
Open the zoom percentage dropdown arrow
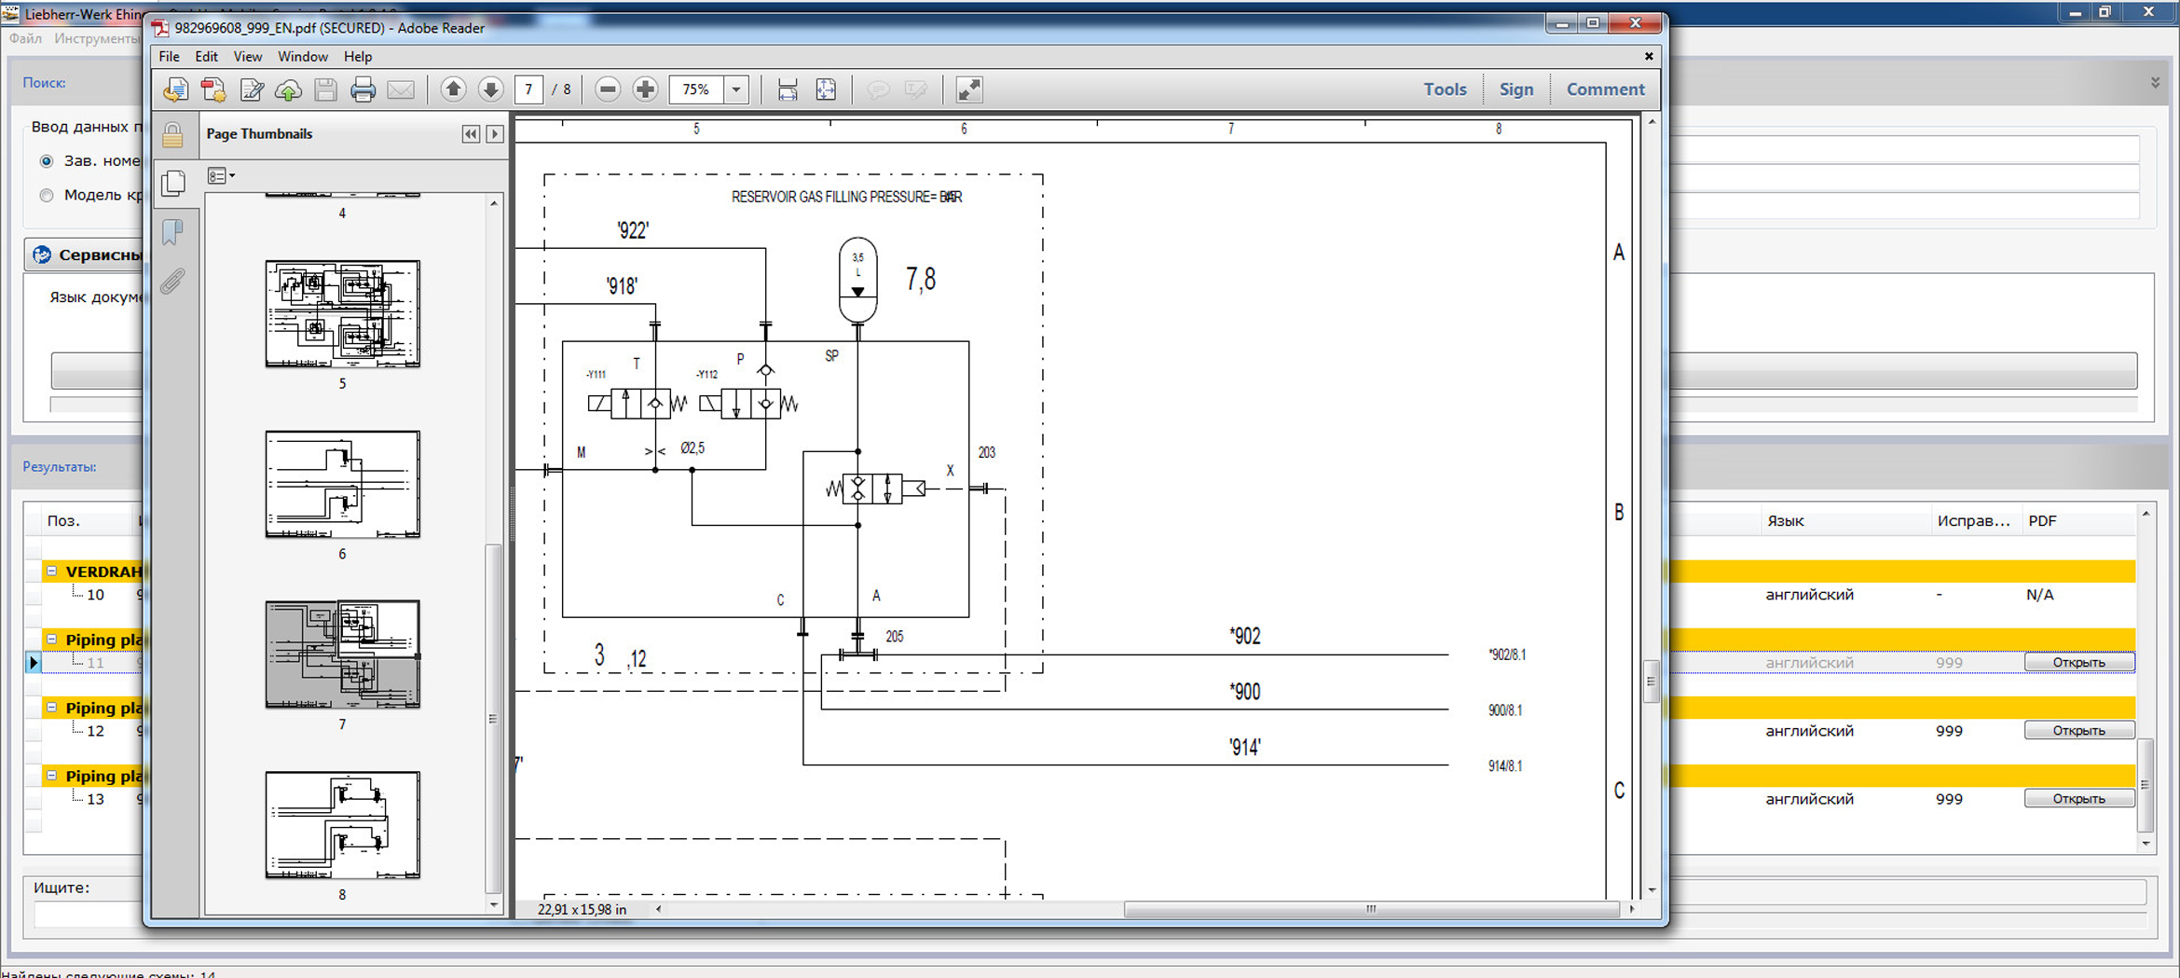(x=736, y=90)
